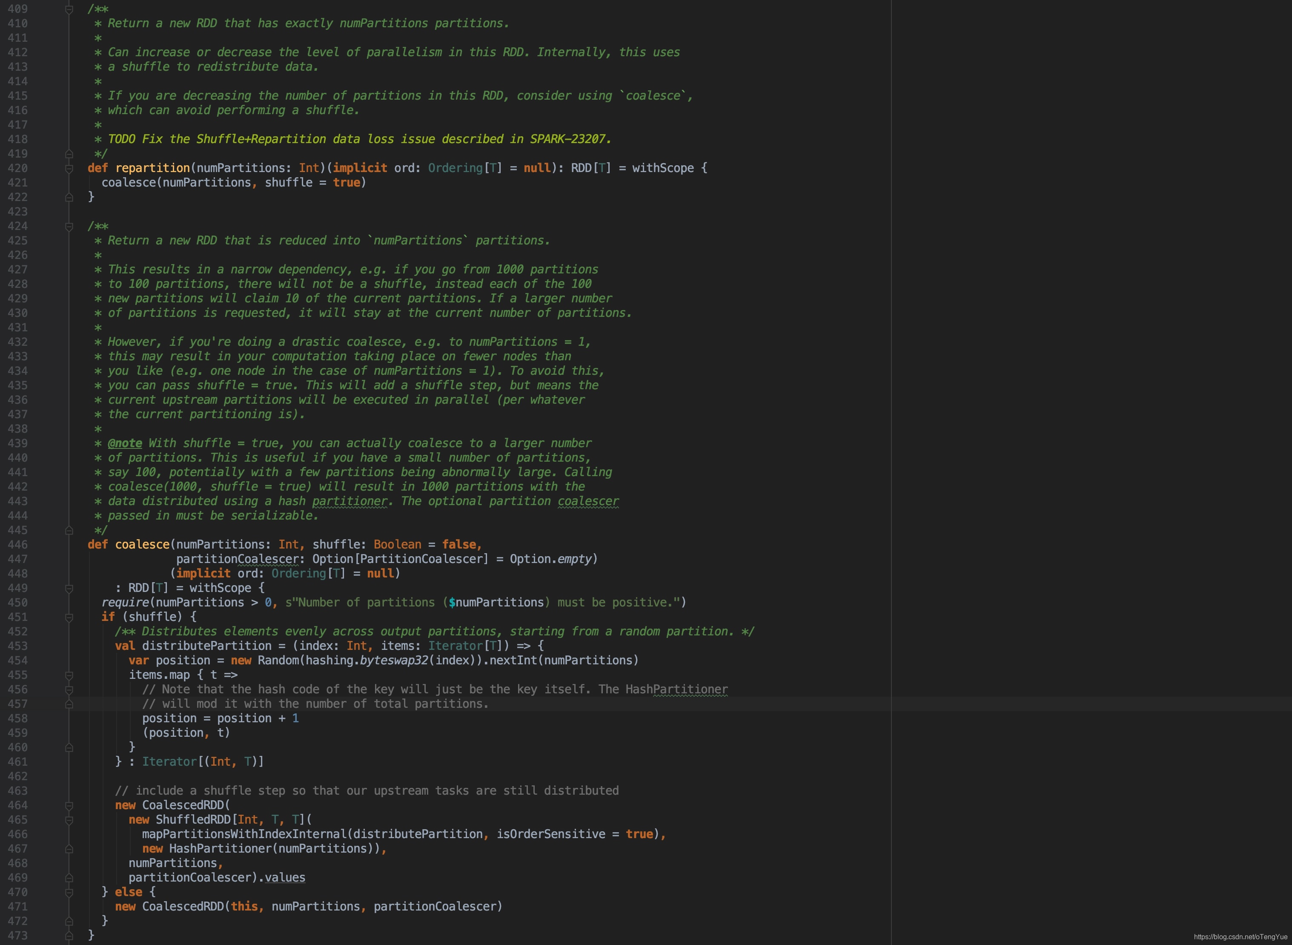Screen dimensions: 1292x945
Task: Click the 'values' underlined call on line 469
Action: point(285,877)
